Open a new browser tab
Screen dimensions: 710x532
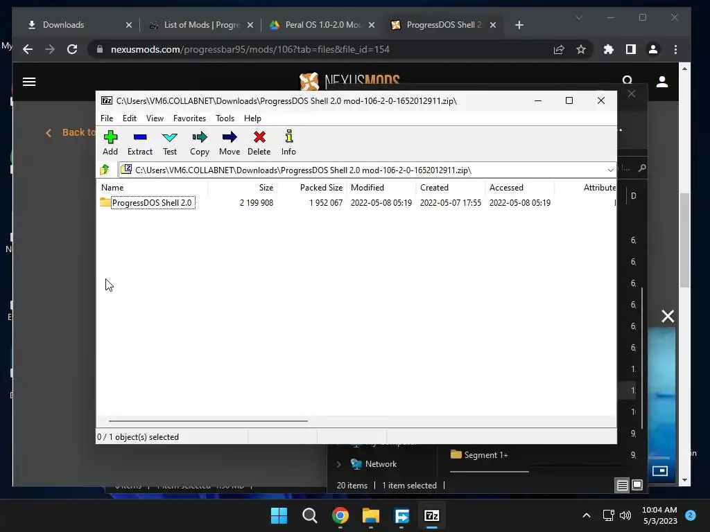[519, 25]
